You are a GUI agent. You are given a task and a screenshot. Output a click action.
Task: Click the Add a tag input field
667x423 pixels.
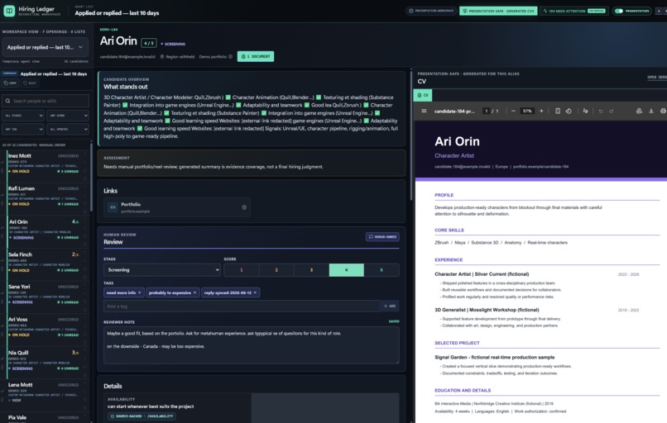[x=241, y=306]
